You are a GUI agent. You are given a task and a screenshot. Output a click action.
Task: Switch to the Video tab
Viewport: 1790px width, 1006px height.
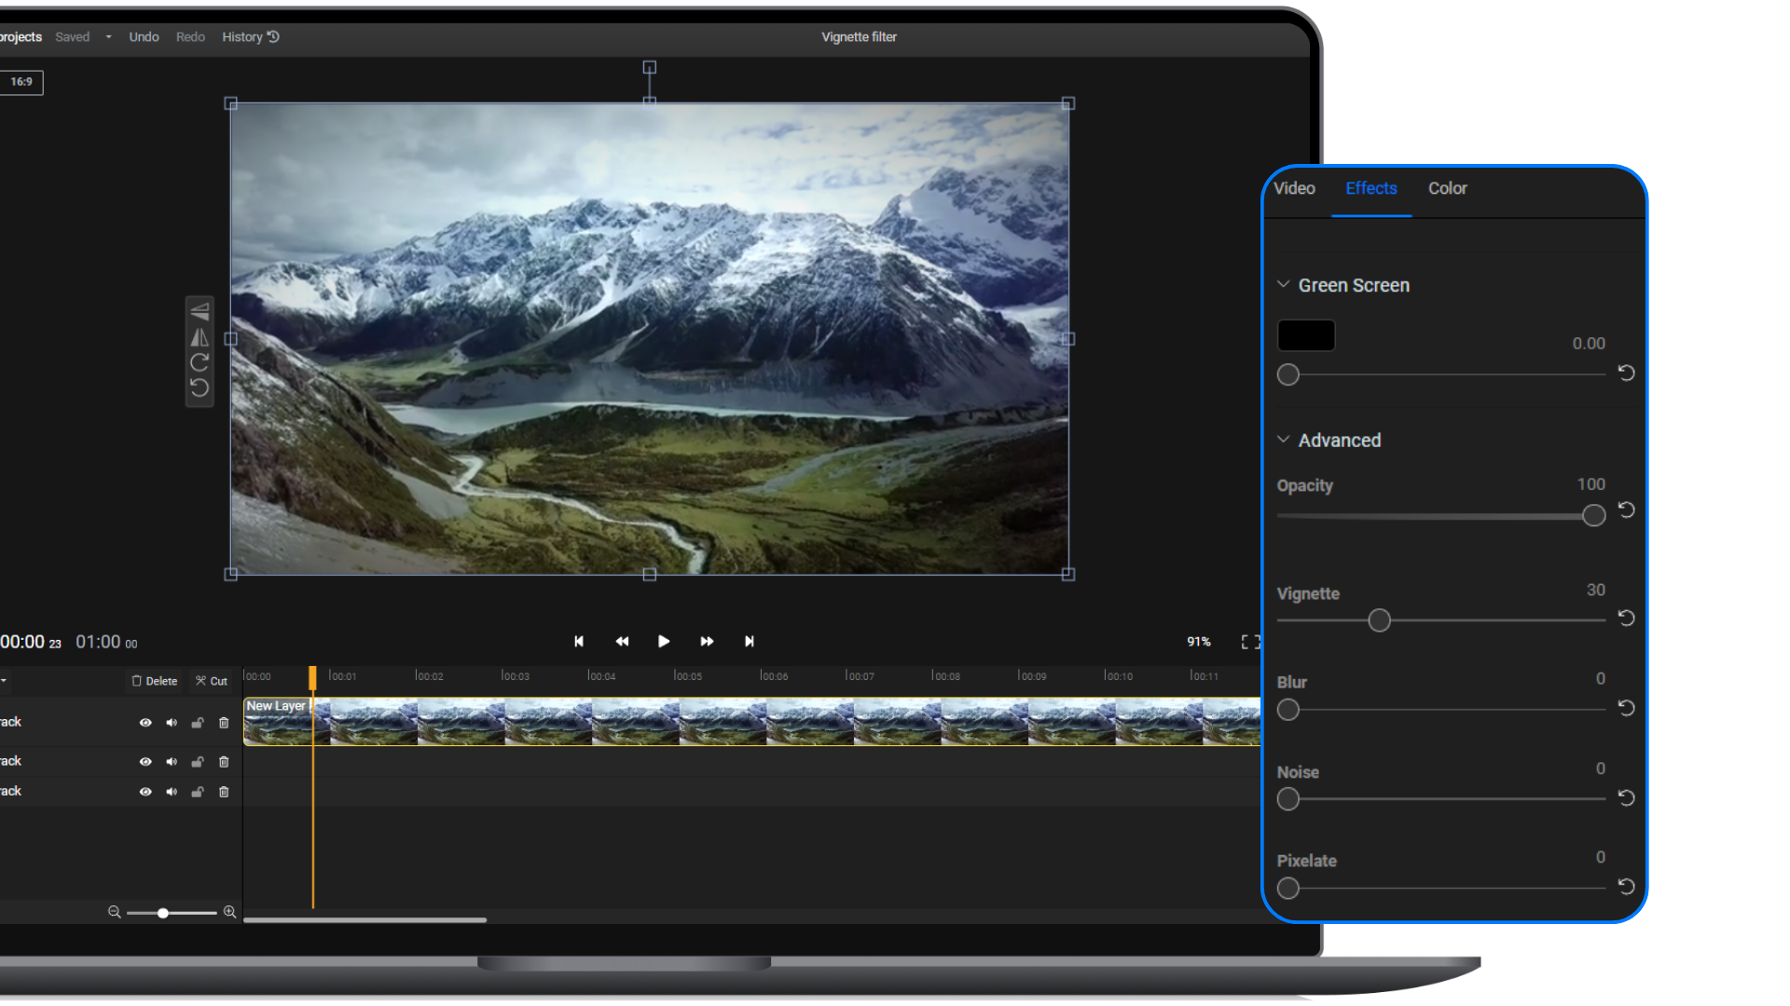tap(1294, 188)
